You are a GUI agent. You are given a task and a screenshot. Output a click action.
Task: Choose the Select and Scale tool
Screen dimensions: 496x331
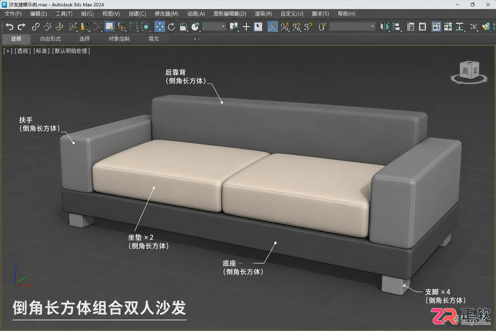pyautogui.click(x=184, y=27)
